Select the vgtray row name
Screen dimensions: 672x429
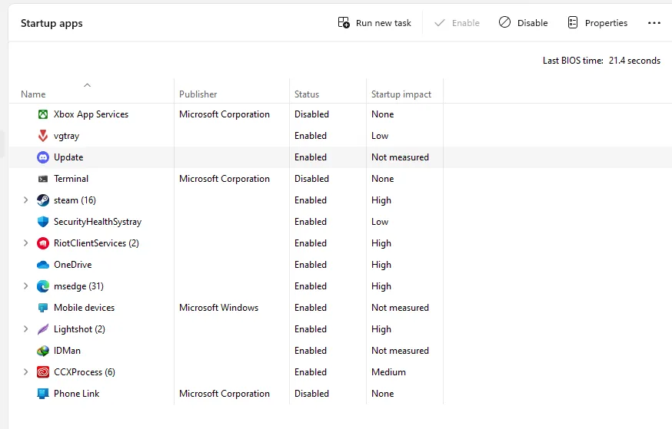(66, 136)
